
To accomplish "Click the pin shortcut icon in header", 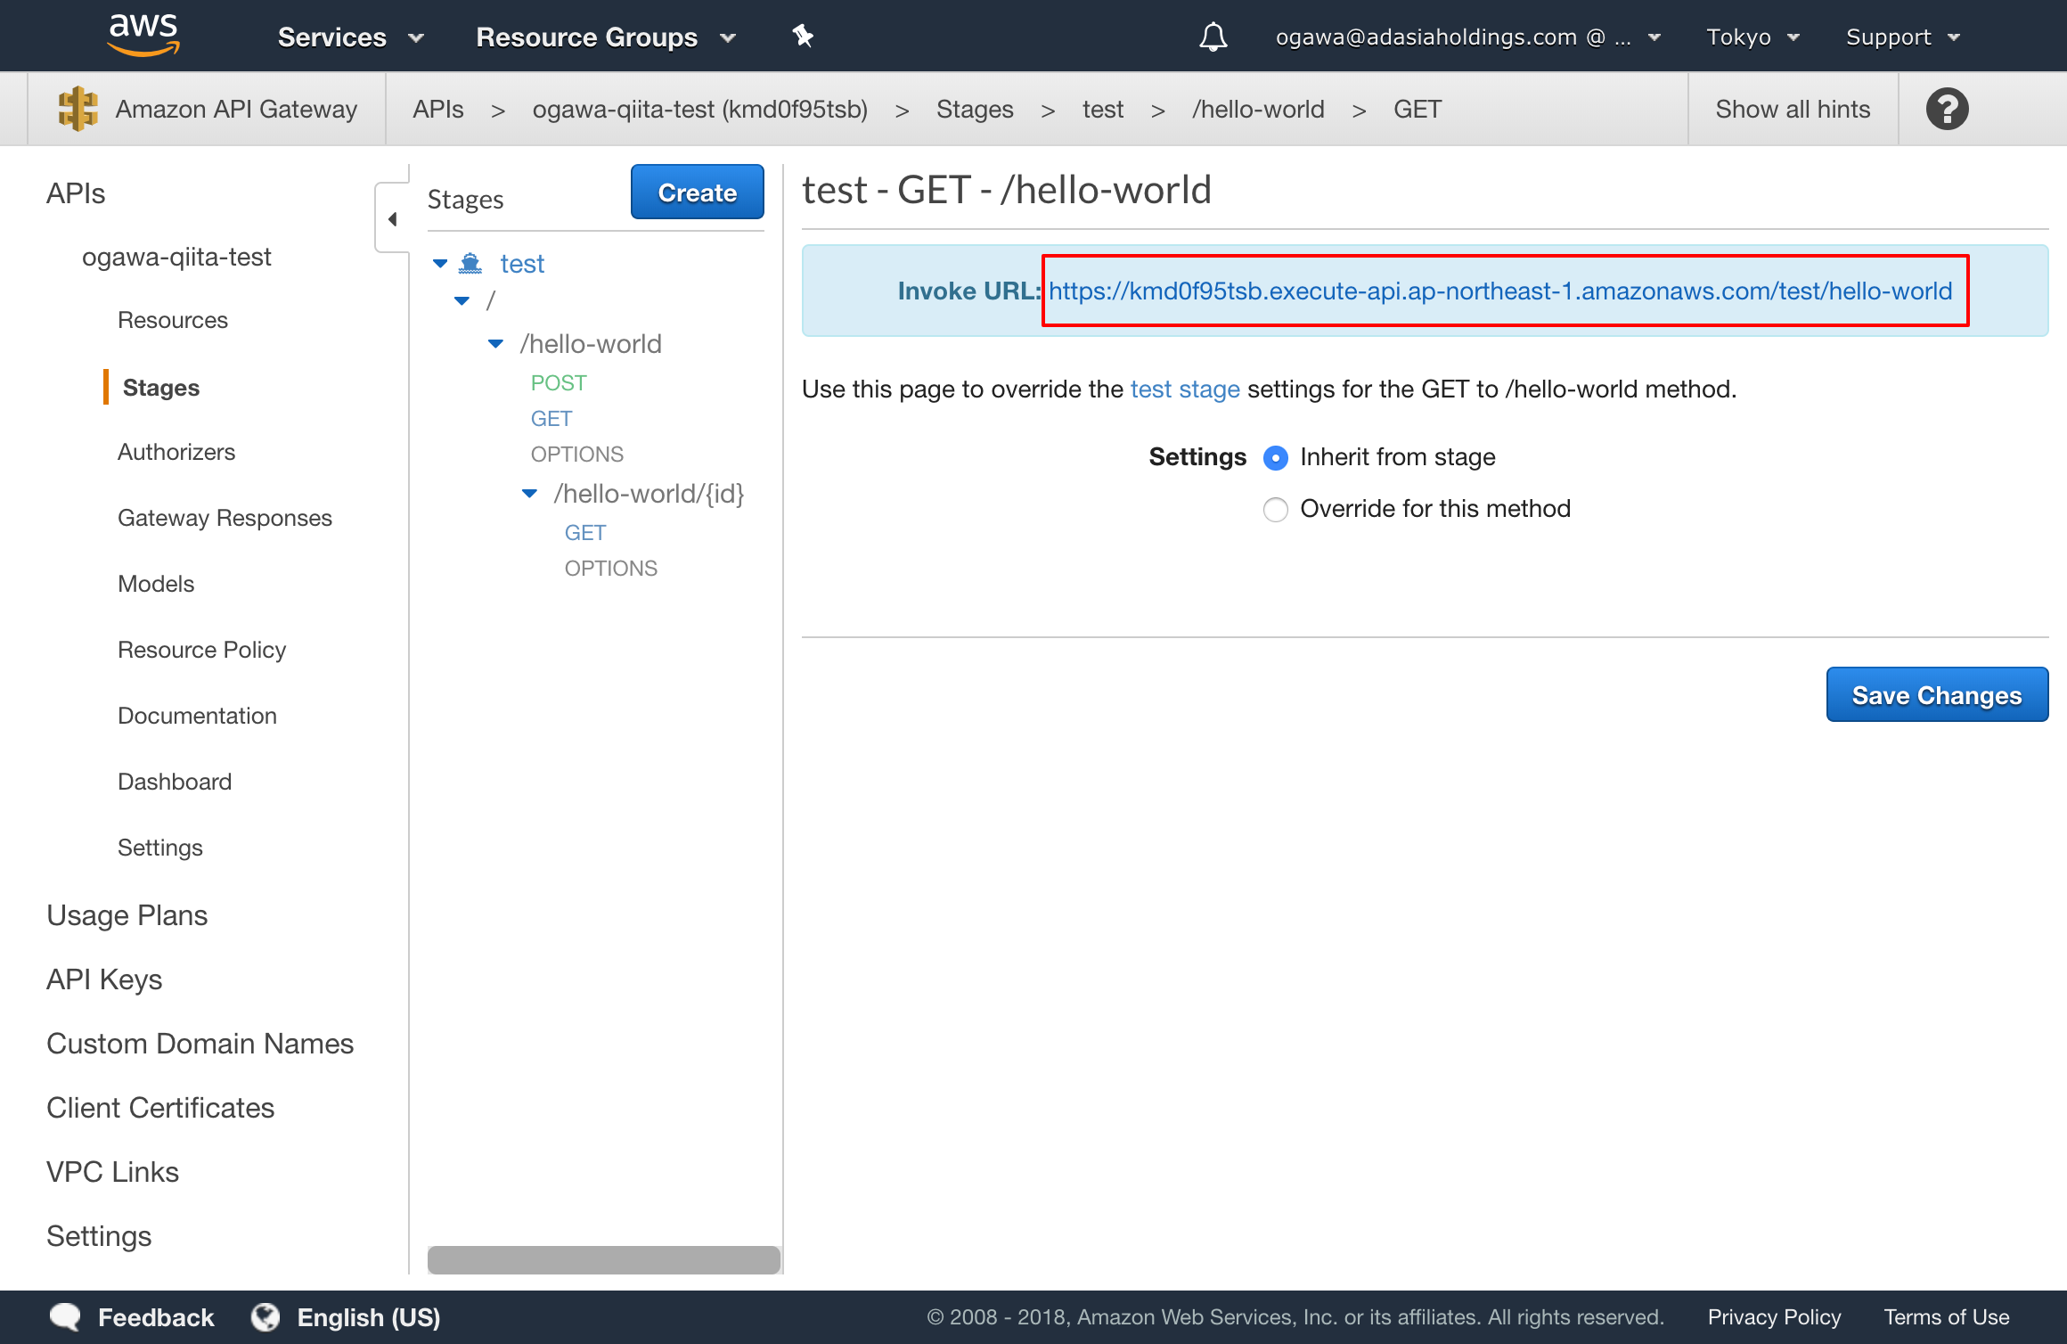I will tap(803, 37).
